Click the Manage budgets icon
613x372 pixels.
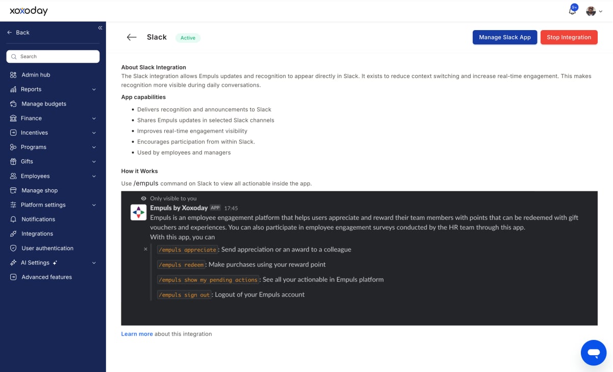pos(13,104)
